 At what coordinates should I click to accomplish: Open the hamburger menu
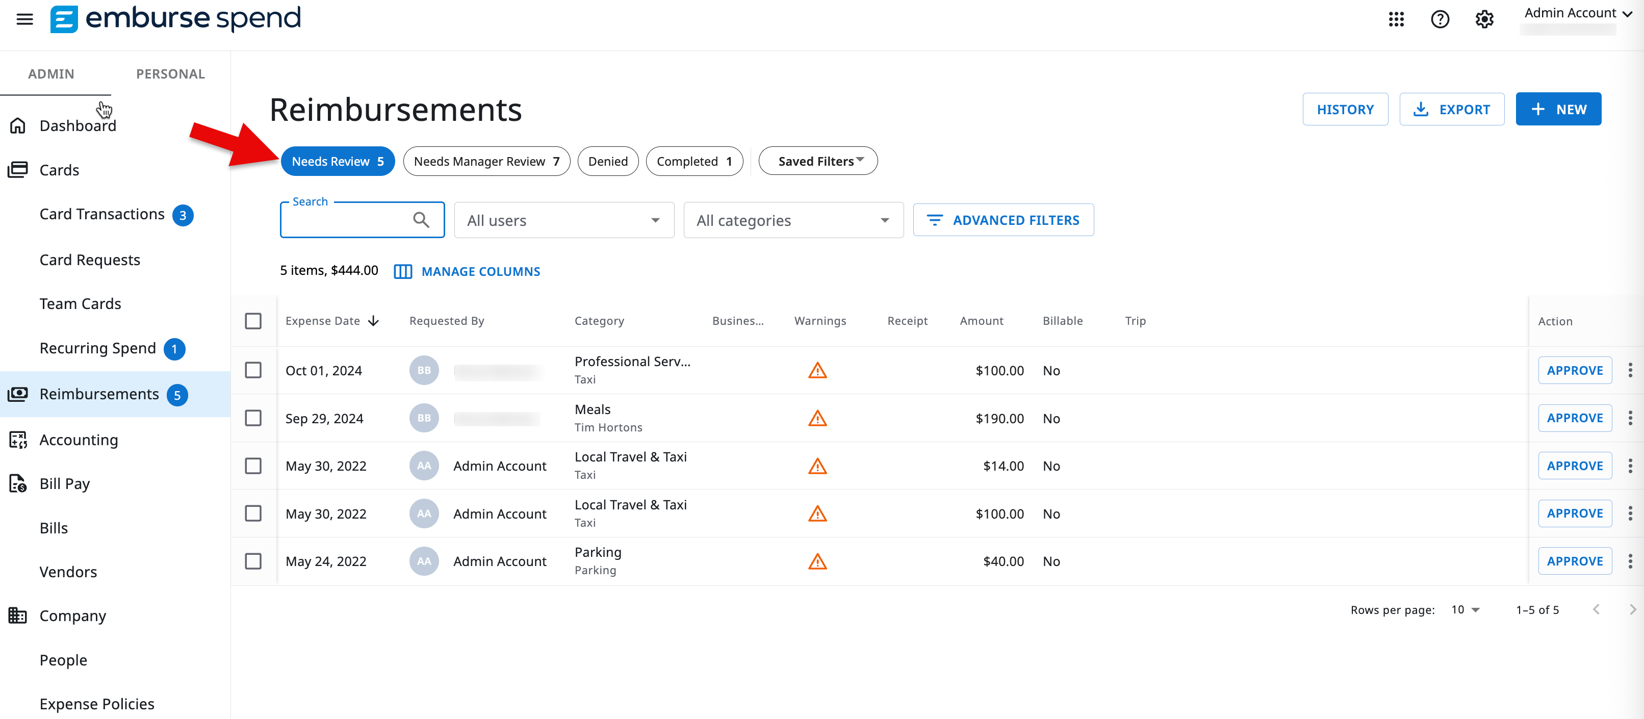pyautogui.click(x=24, y=19)
